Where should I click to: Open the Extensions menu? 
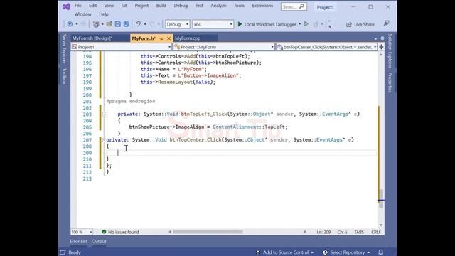262,6
